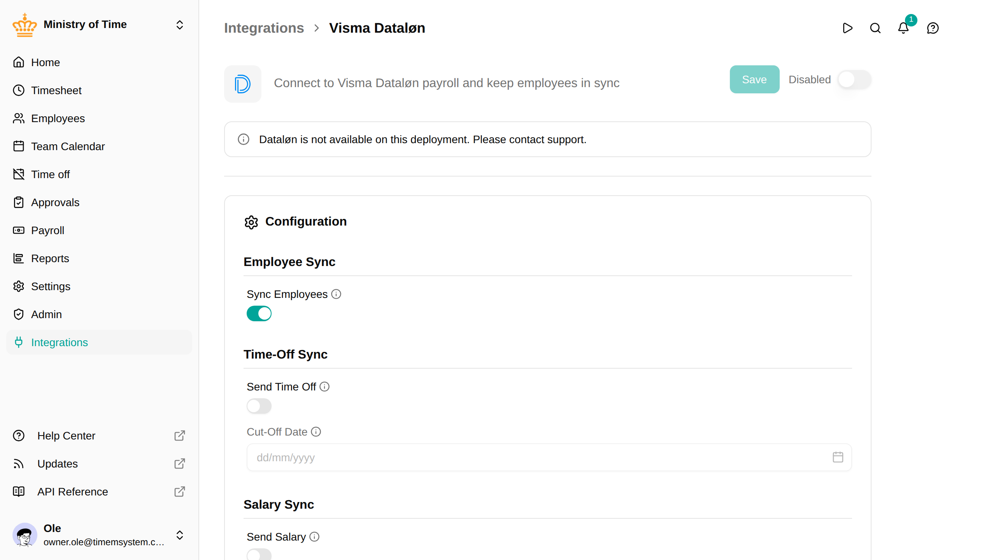Open the help chat icon
The image size is (996, 560).
[933, 28]
